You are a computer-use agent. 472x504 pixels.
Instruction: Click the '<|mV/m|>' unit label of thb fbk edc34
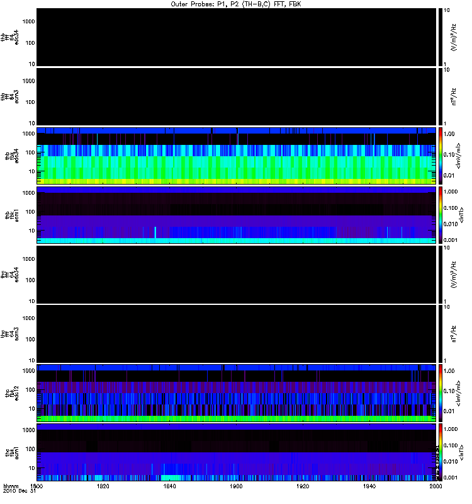click(x=458, y=156)
